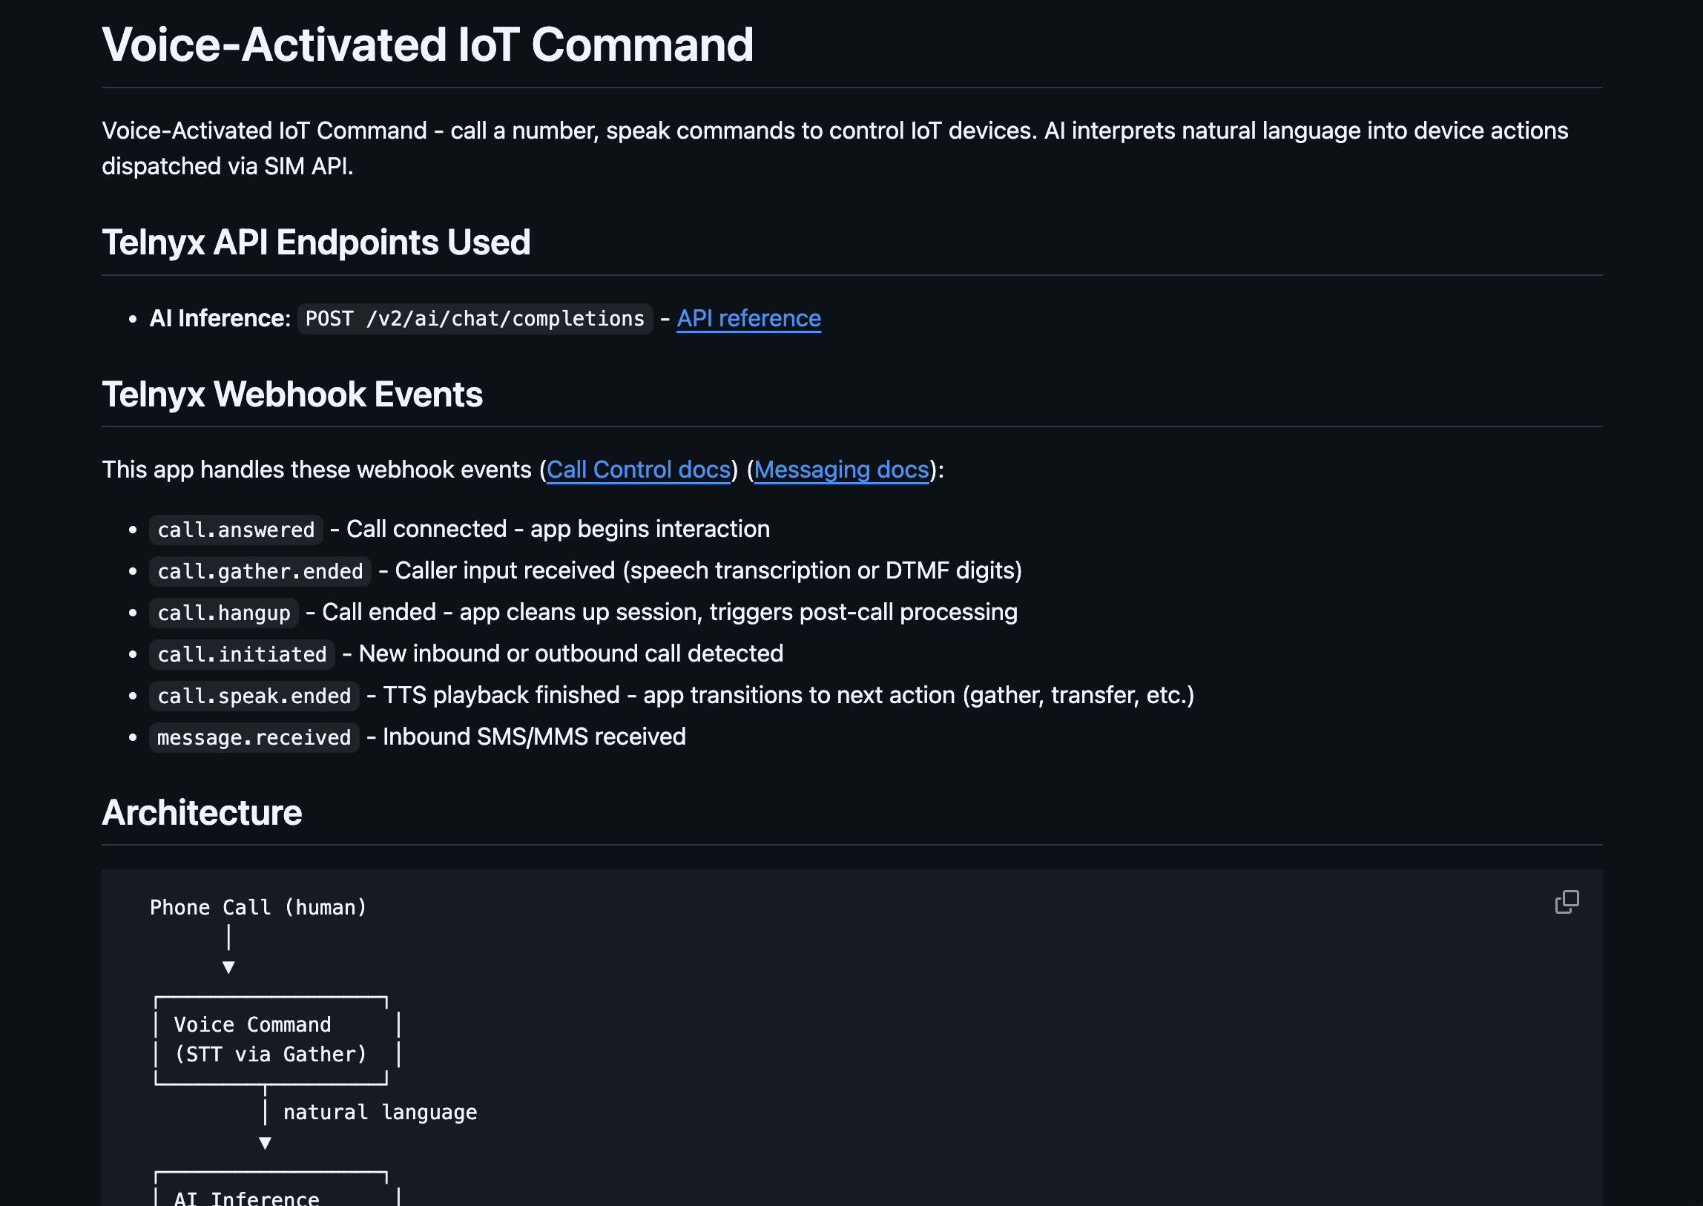Click the call.answered event code
This screenshot has width=1703, height=1206.
click(236, 530)
